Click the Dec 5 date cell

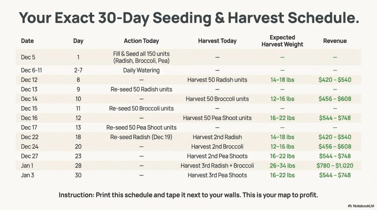coord(28,57)
